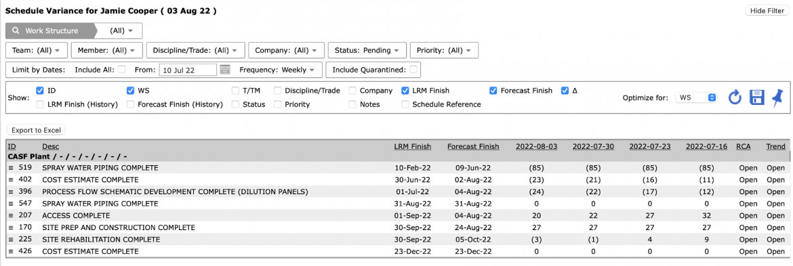Viewport: 793px width, 266px height.
Task: Click the save floppy disk icon
Action: coord(756,97)
